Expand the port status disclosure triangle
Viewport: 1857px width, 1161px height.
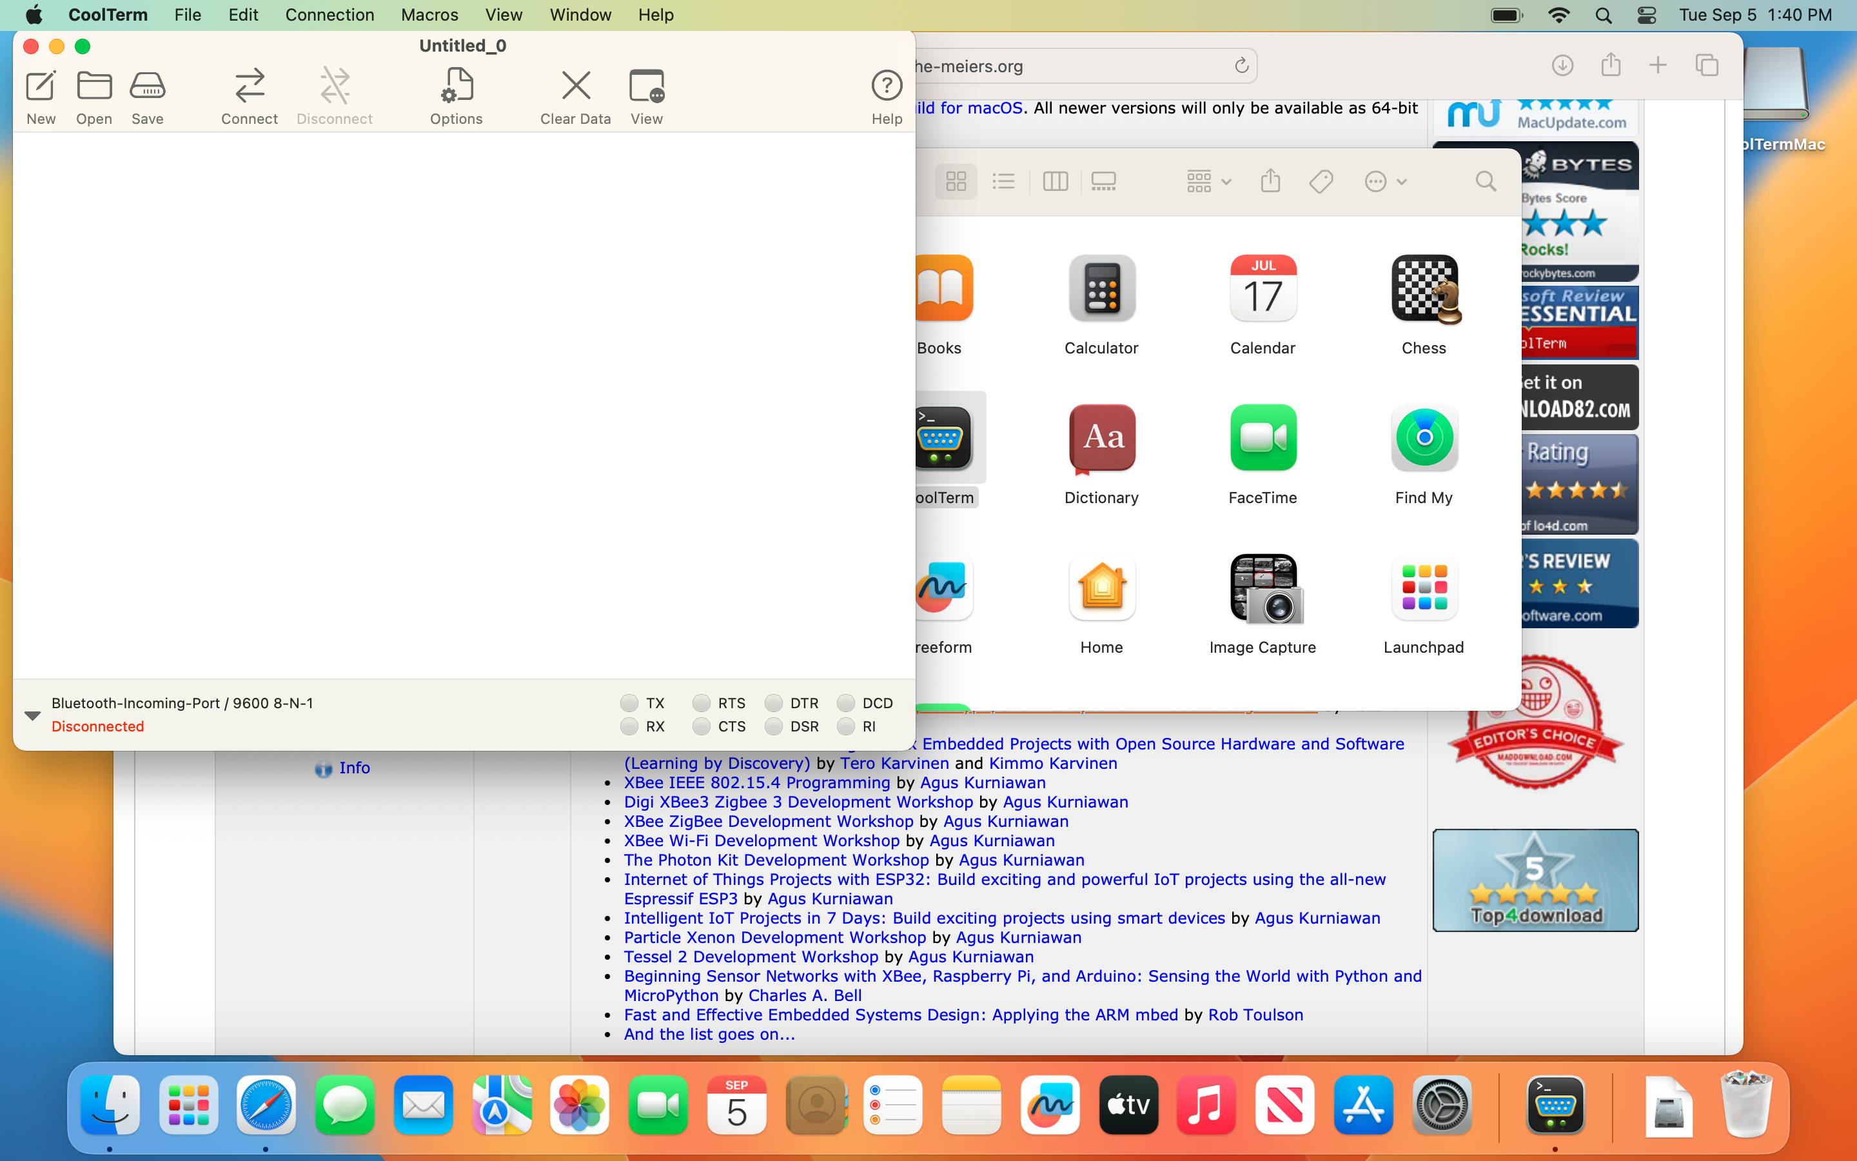point(32,716)
